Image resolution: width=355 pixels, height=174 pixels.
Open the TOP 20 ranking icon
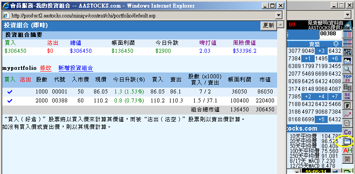point(347,79)
